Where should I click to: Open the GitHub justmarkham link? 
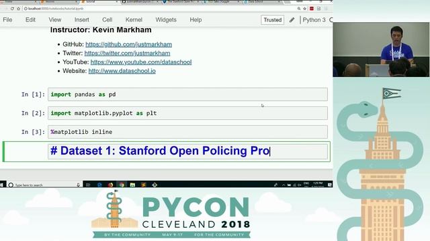(128, 44)
